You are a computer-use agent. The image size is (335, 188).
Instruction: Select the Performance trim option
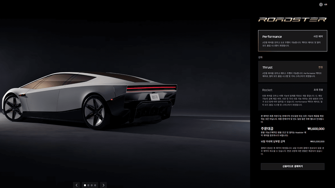pyautogui.click(x=292, y=41)
